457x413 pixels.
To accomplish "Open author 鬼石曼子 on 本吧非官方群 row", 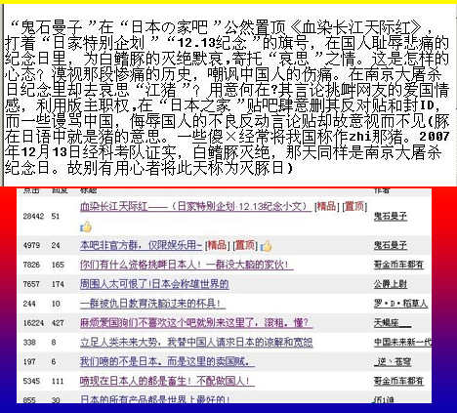I will 391,245.
